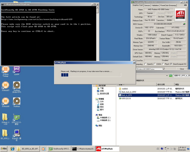Switch to the Sensors tab
This screenshot has width=190, height=152.
point(147,5)
